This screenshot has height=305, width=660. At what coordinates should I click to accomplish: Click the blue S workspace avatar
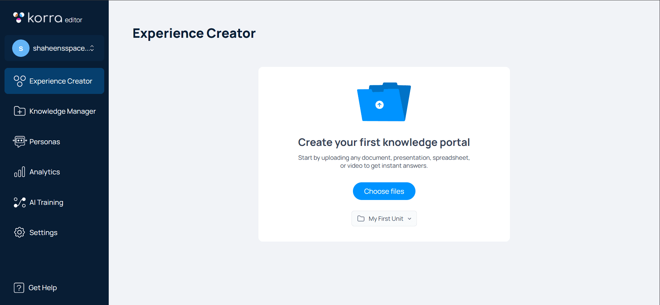(21, 48)
